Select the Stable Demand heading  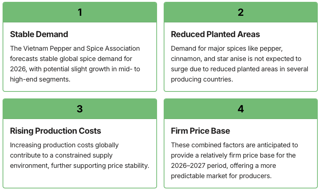39,35
